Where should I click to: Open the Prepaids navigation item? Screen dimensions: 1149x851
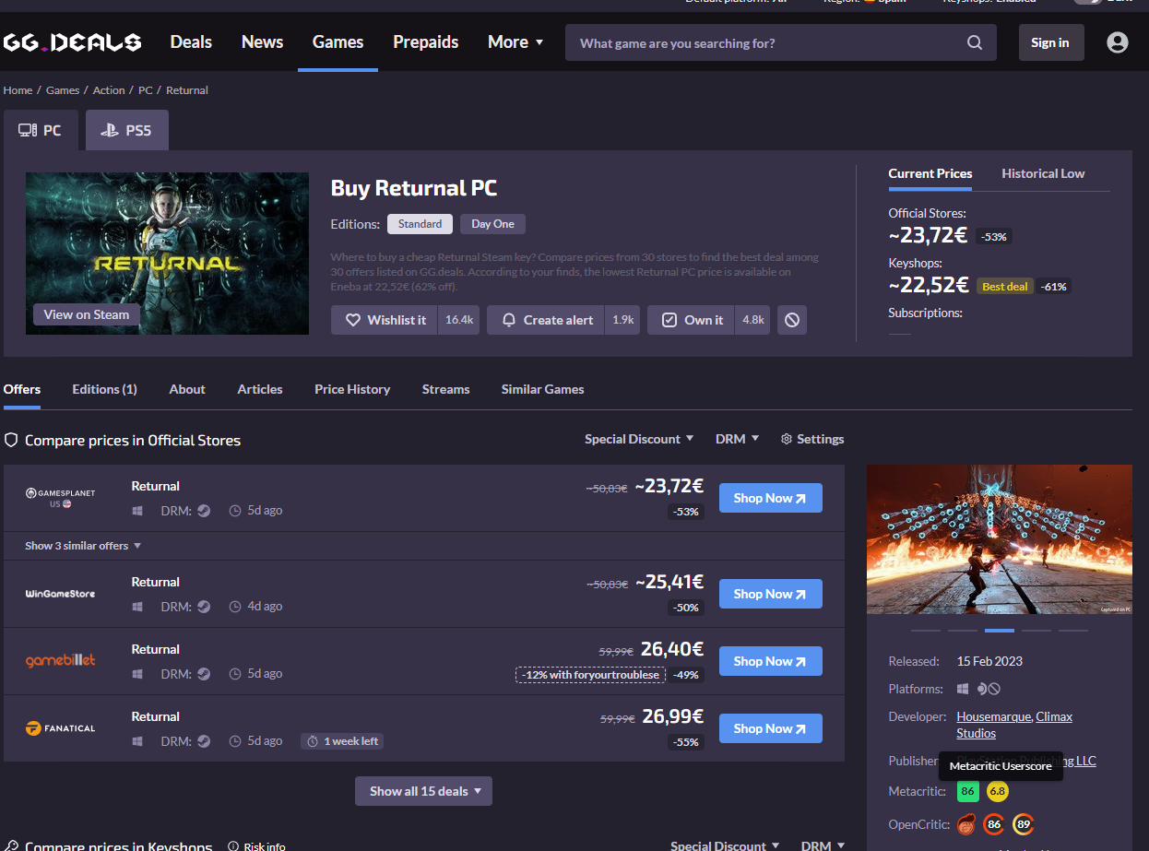click(425, 42)
